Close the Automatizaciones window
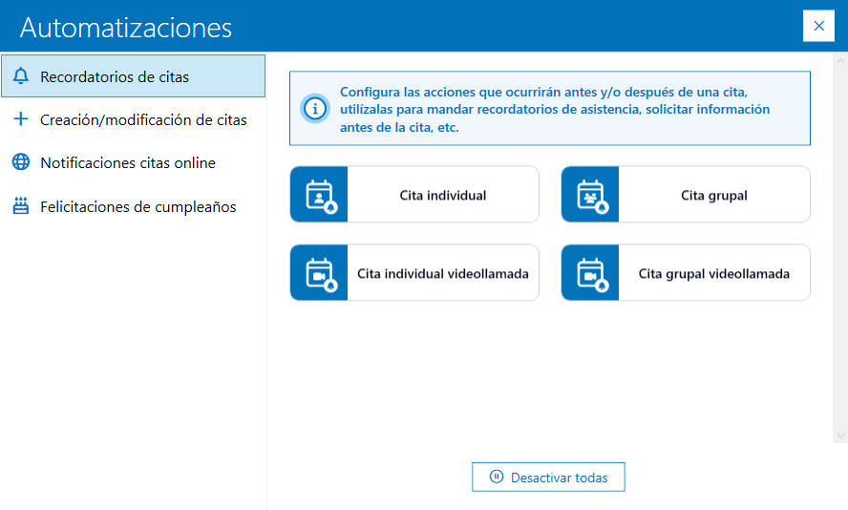This screenshot has width=848, height=510. click(x=818, y=26)
